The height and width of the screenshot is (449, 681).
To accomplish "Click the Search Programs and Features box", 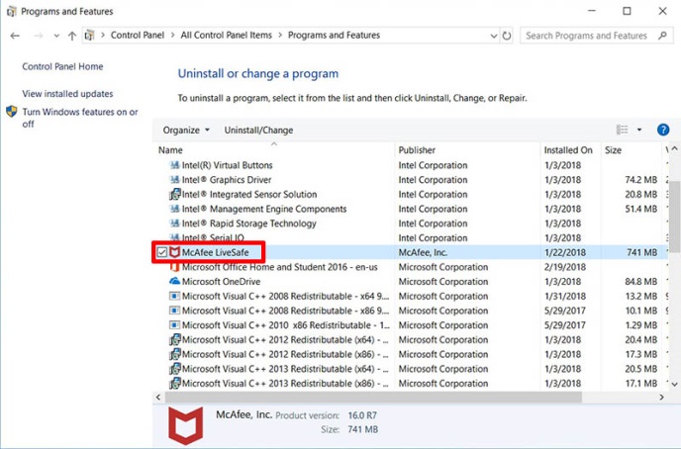I will coord(597,36).
